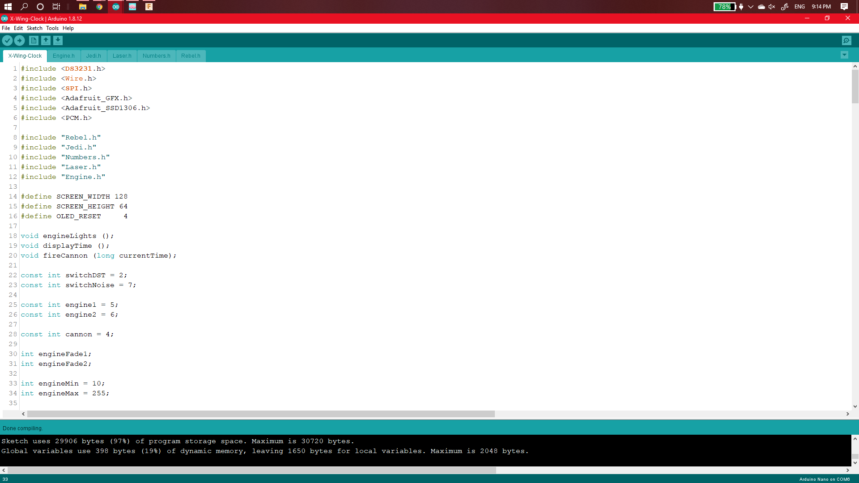Click the Open sketch toolbar icon
Screen dimensions: 859x483
[46, 40]
